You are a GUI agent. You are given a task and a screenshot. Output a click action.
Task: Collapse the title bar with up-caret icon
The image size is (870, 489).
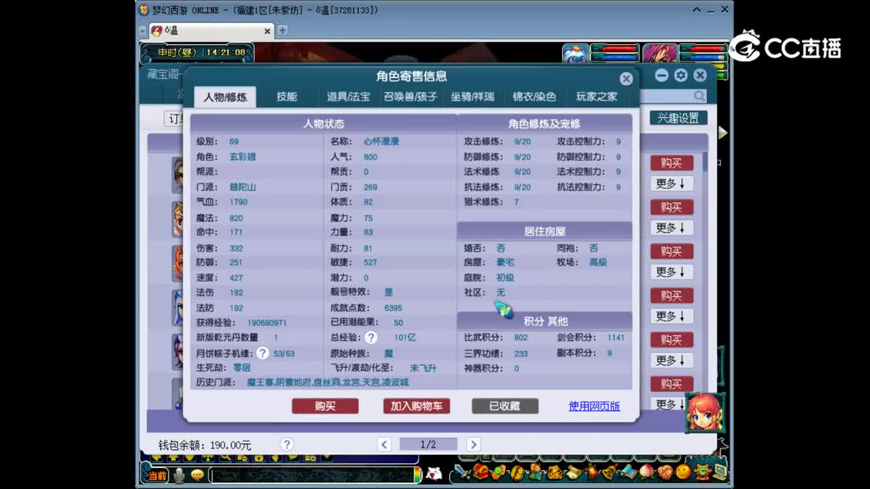(x=697, y=10)
